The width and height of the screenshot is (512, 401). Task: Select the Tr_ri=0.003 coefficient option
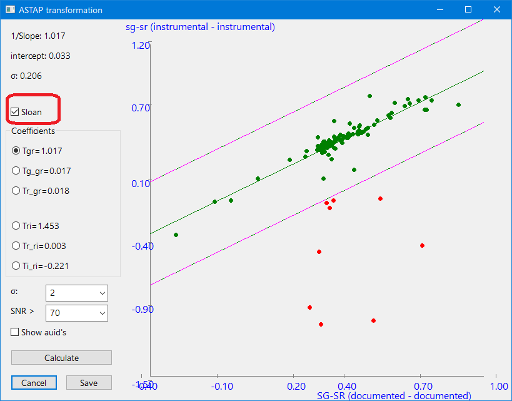pos(16,246)
